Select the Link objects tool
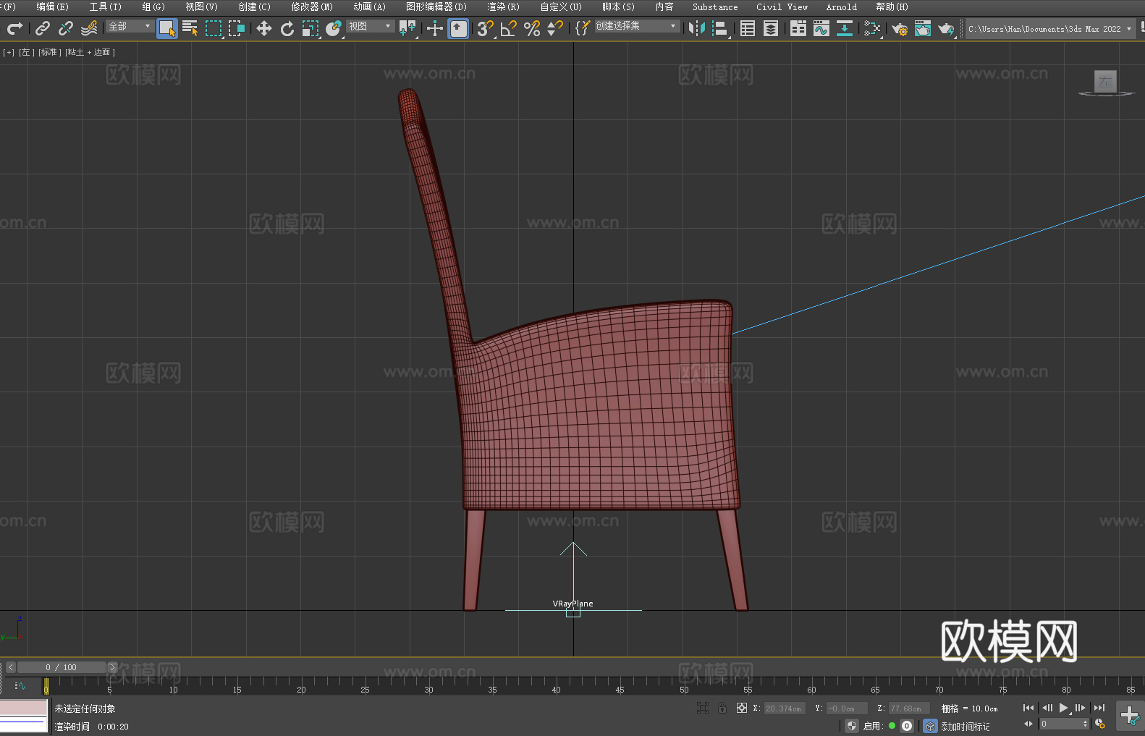1145x736 pixels. (43, 28)
